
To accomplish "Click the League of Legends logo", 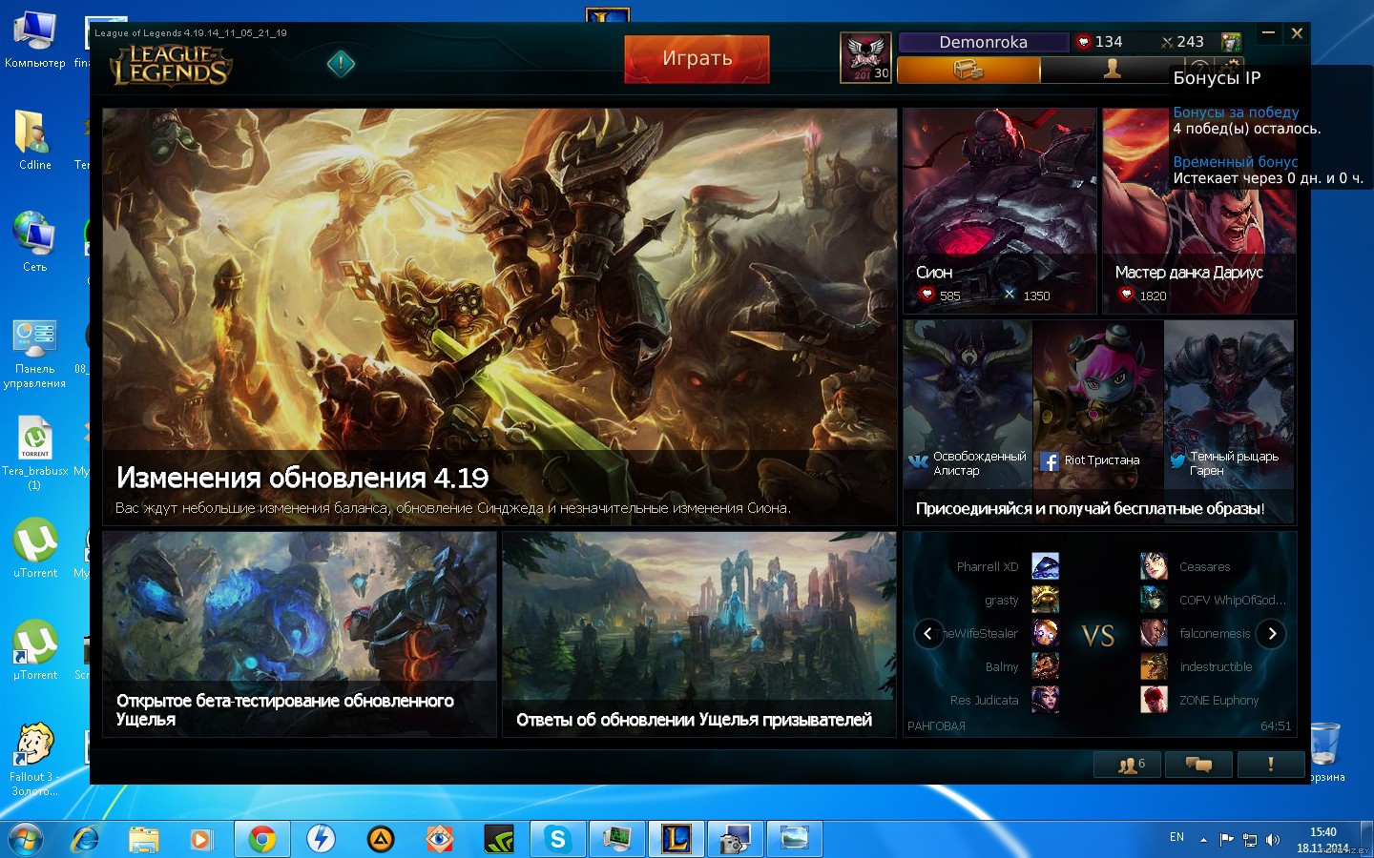I will coord(171,67).
